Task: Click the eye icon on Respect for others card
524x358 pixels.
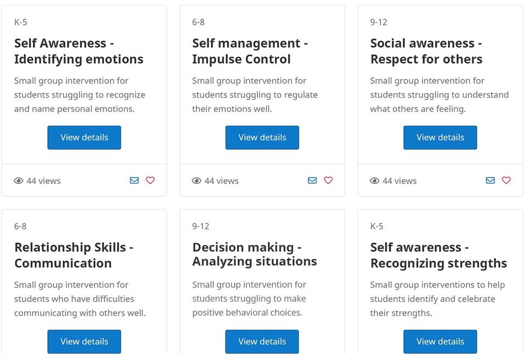Action: pos(374,180)
